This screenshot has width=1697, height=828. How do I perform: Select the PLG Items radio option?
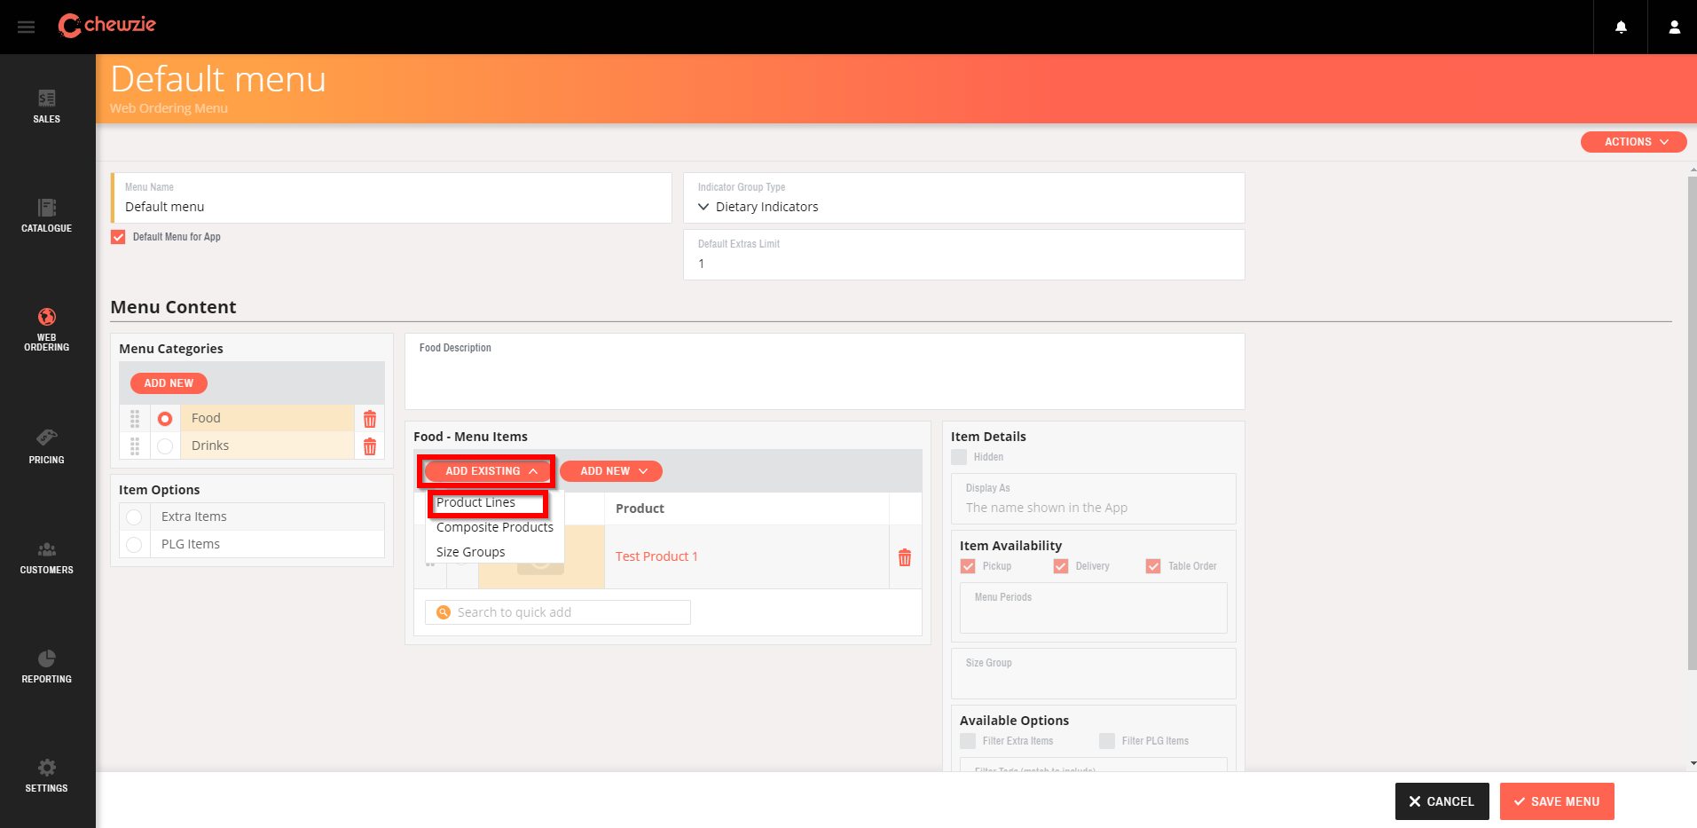[134, 545]
